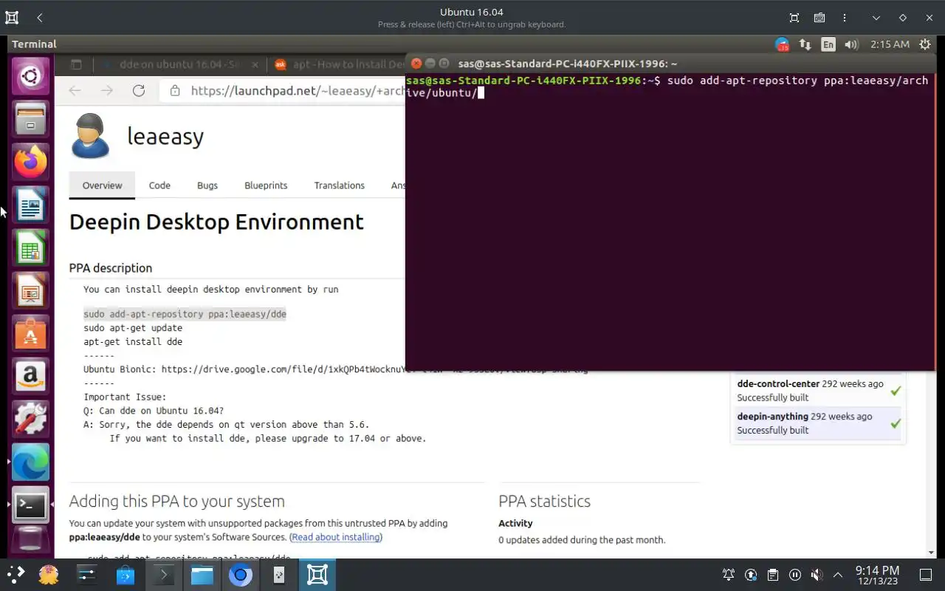Open LibreOffice Writer from the launcher
This screenshot has width=945, height=591.
point(30,205)
